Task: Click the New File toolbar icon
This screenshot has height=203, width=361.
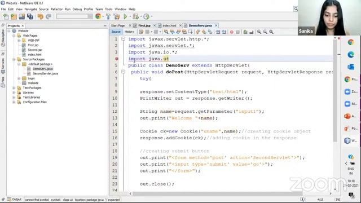Action: pyautogui.click(x=6, y=16)
